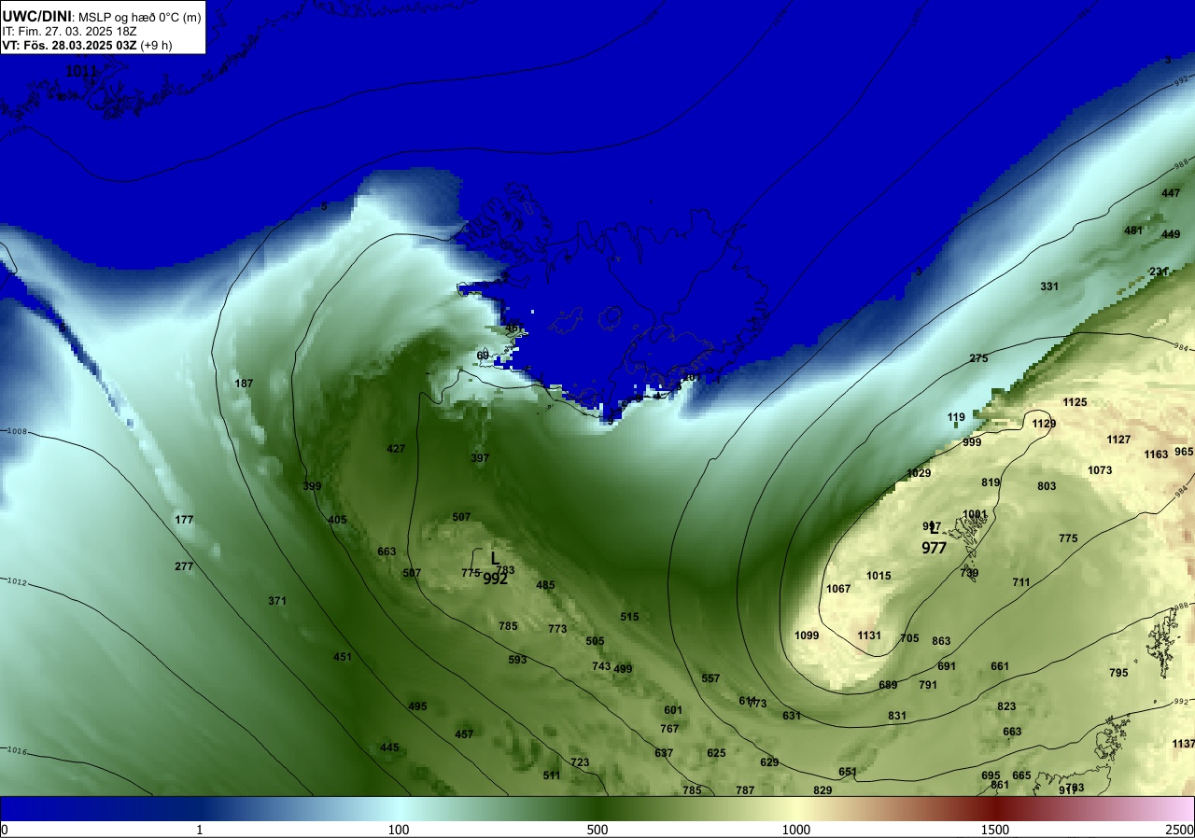Click the 977 low pressure value
1195x838 pixels.
pos(935,549)
